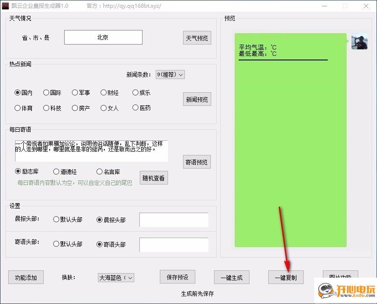Minimize the application window
Viewport: 377px width, 304px height.
point(325,6)
